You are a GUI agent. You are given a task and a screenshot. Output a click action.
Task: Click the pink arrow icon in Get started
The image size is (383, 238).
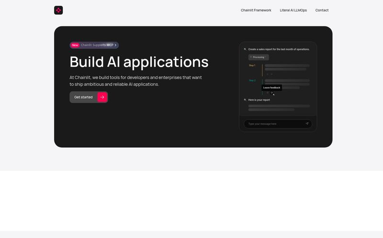[102, 97]
